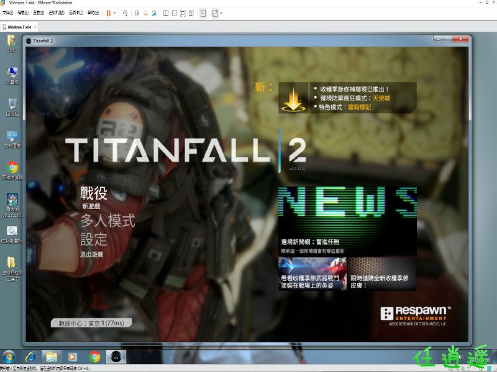Click the thumbnail bar layout icon
497x372 pixels.
tap(175, 13)
